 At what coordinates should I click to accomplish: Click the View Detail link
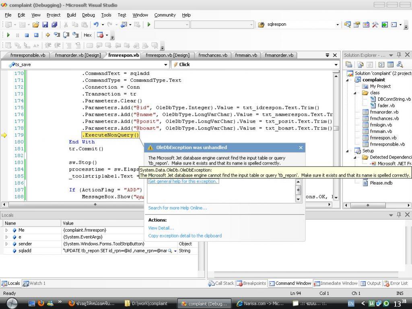click(x=161, y=228)
